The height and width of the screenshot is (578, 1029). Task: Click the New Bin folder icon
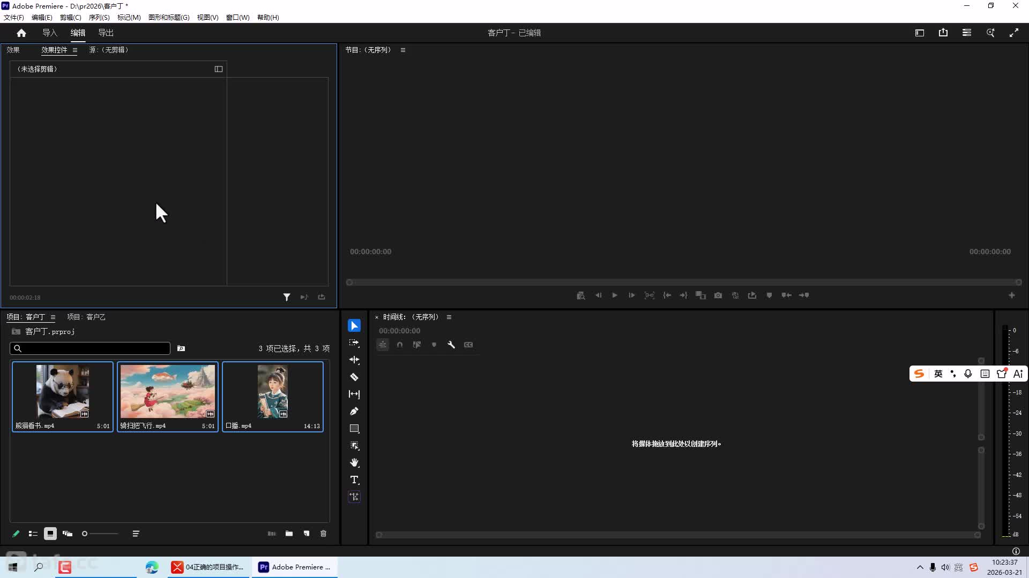pos(289,534)
